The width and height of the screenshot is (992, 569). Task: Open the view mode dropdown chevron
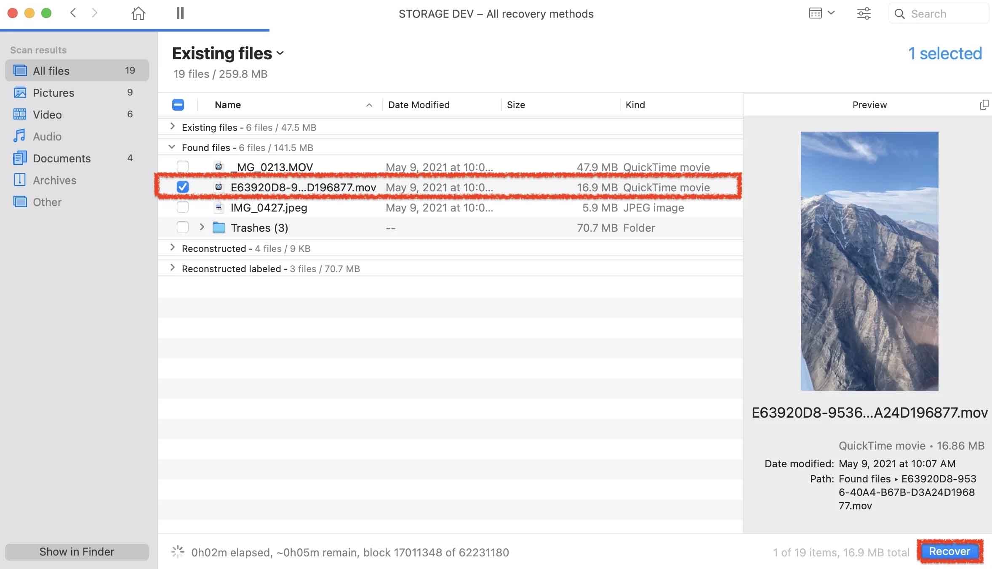click(x=832, y=13)
